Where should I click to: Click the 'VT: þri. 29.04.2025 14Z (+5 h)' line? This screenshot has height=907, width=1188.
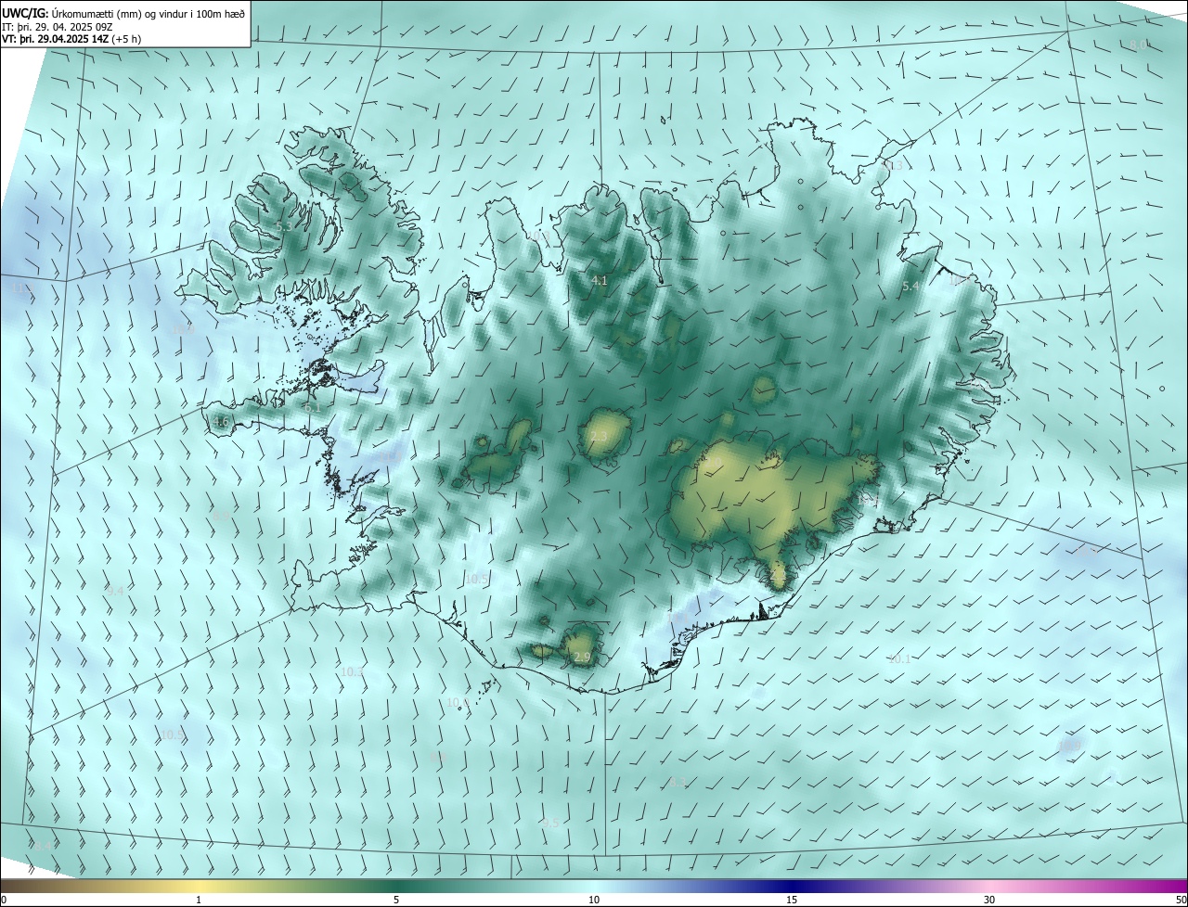(x=71, y=39)
